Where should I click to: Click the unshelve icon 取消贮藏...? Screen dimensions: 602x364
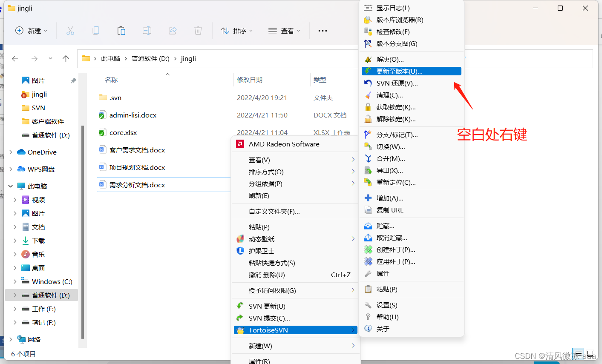(x=368, y=238)
